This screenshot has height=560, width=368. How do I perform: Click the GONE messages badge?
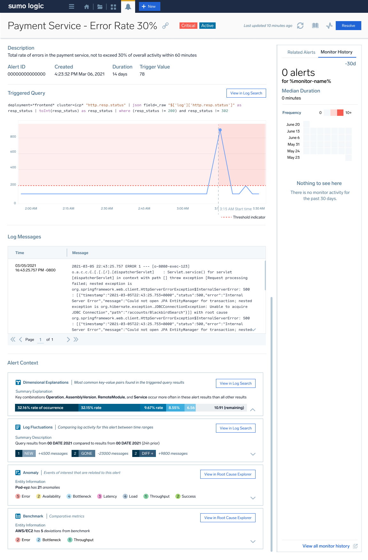point(83,453)
